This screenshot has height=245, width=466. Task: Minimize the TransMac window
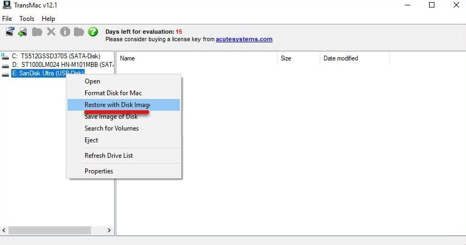pos(408,5)
